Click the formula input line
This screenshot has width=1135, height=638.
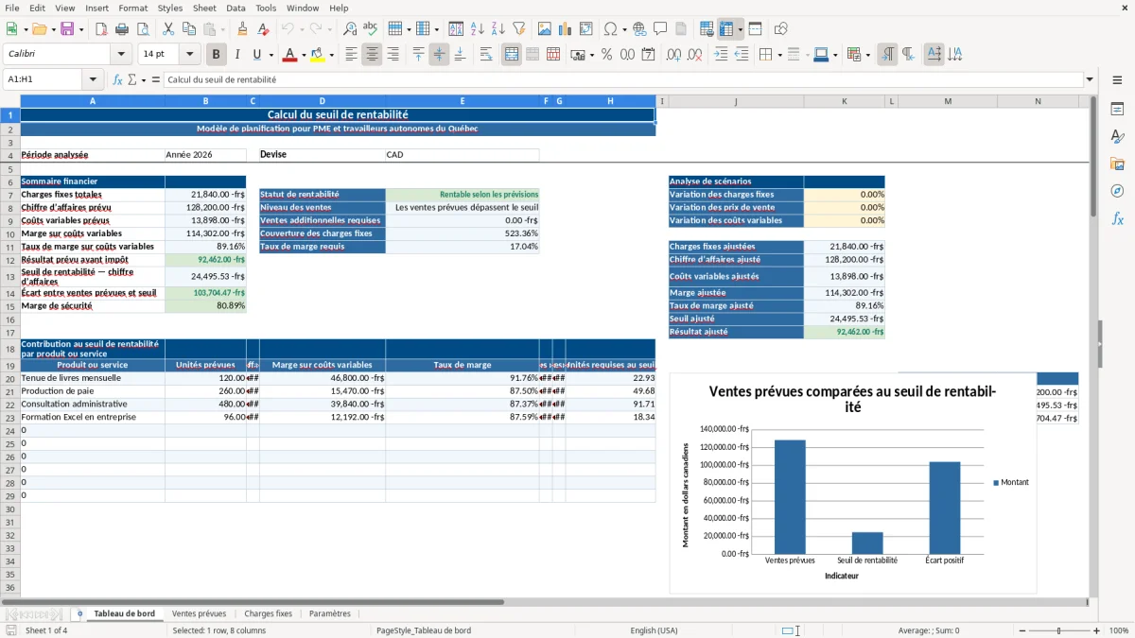(622, 80)
